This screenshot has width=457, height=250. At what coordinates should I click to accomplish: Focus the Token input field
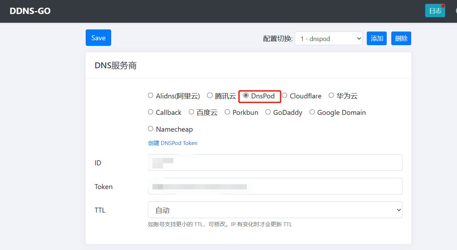pos(275,186)
